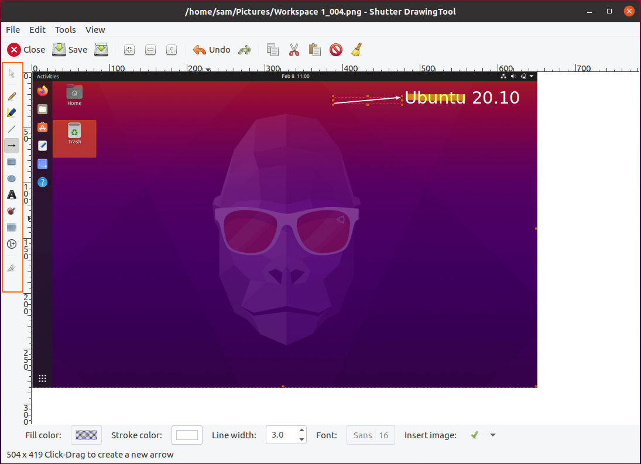
Task: Redo the undone action
Action: click(x=245, y=50)
